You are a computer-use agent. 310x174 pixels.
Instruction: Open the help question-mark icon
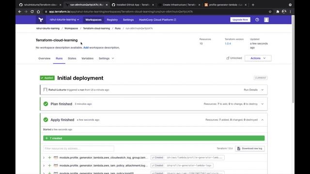[x=257, y=20]
